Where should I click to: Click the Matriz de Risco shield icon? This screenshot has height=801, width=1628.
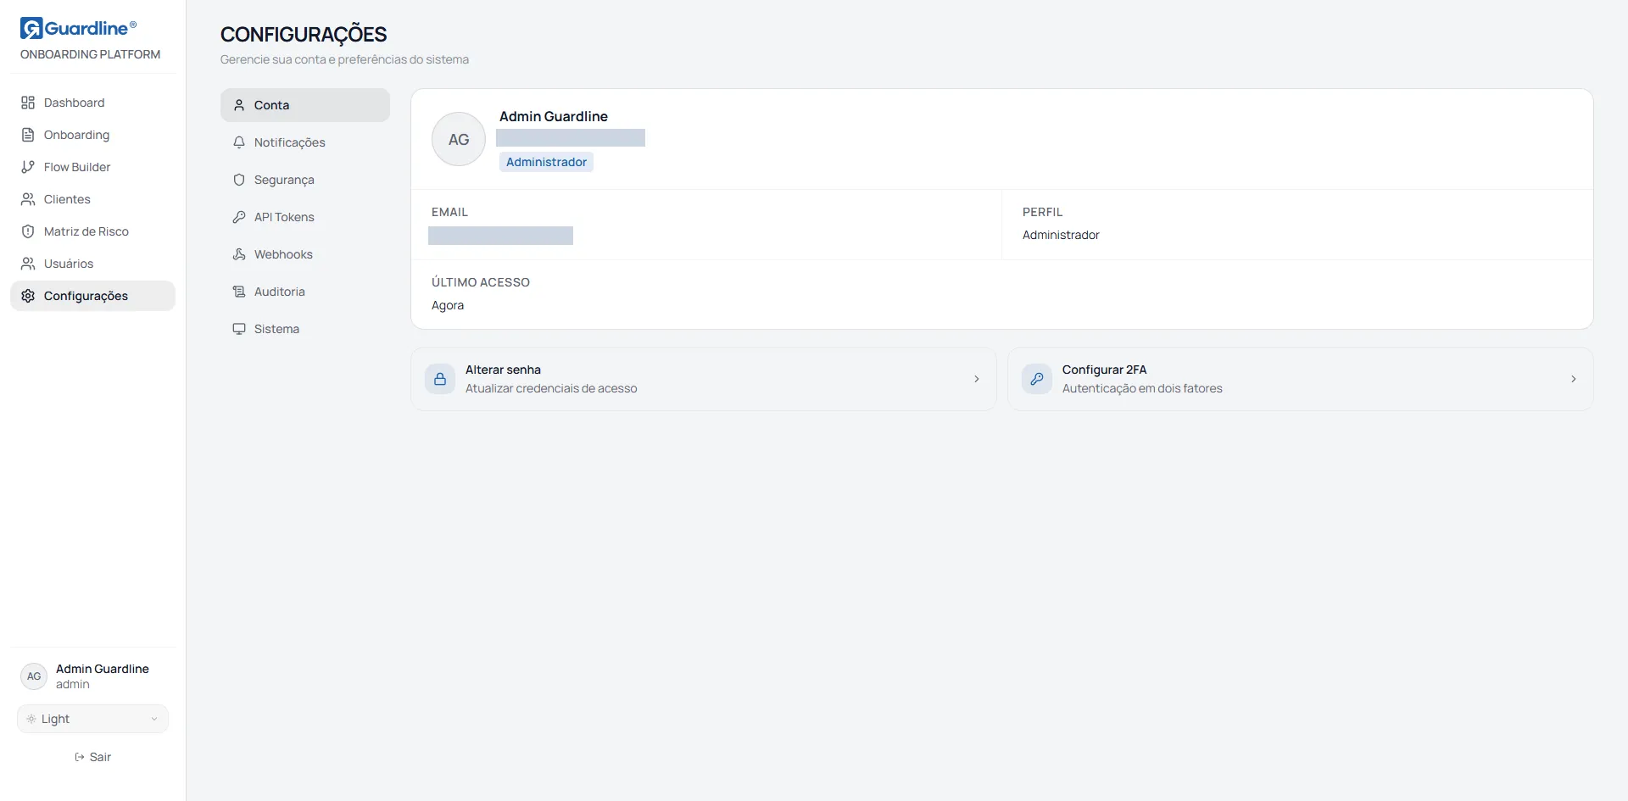coord(28,231)
